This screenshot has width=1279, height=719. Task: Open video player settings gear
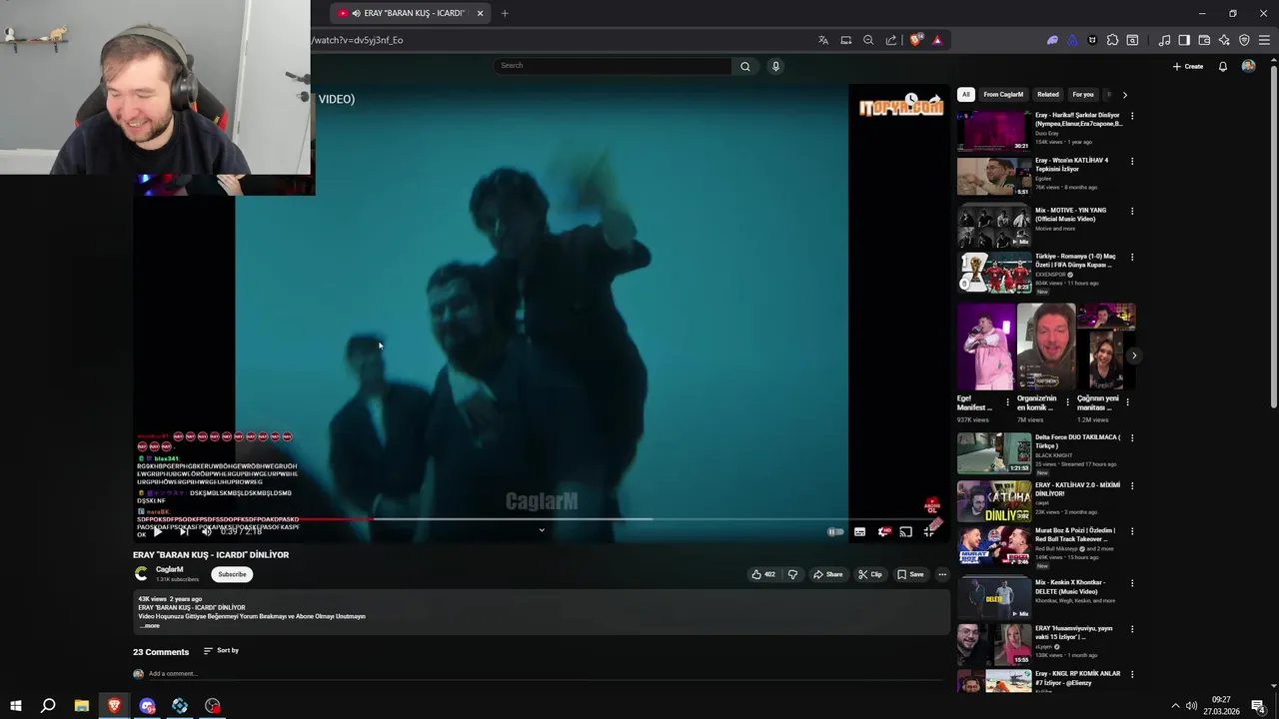(883, 531)
